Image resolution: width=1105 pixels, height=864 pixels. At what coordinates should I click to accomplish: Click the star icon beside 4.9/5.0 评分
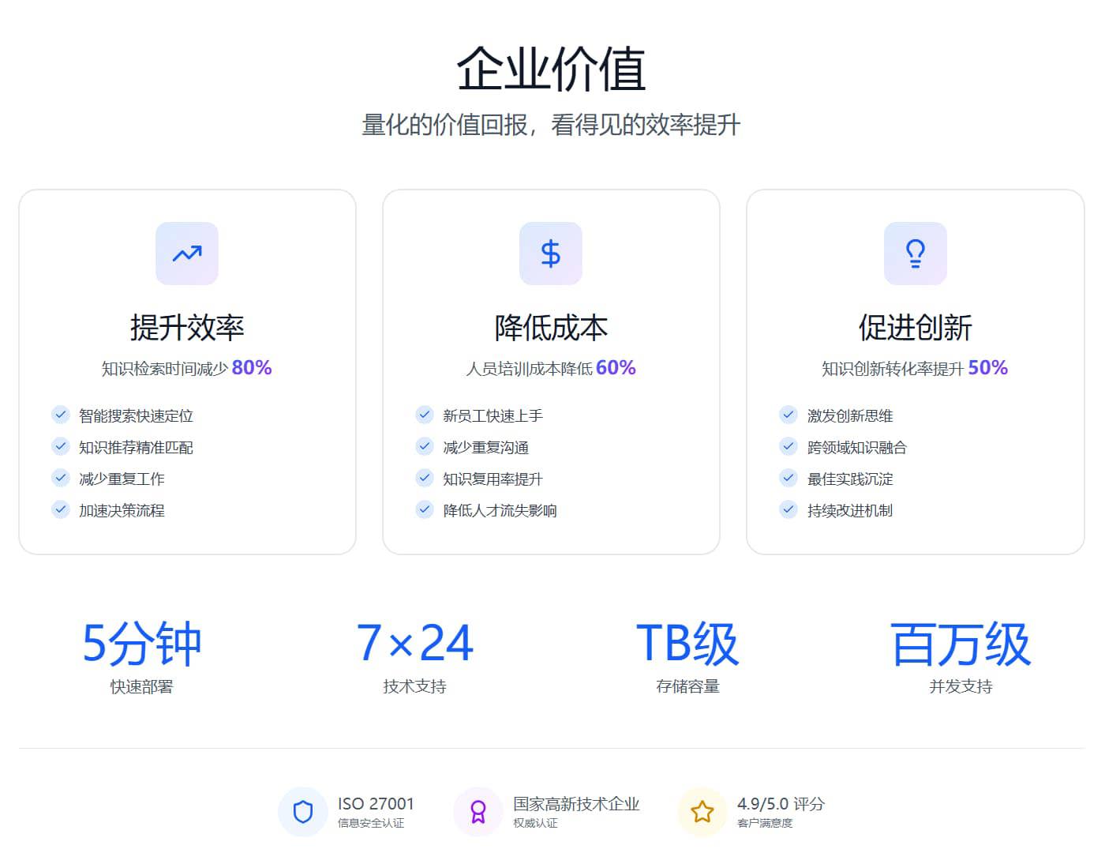[702, 812]
